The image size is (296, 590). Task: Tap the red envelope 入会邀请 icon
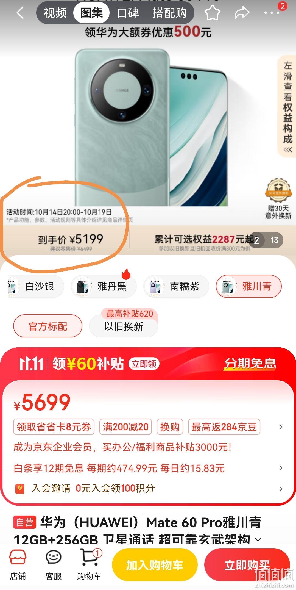(20, 488)
